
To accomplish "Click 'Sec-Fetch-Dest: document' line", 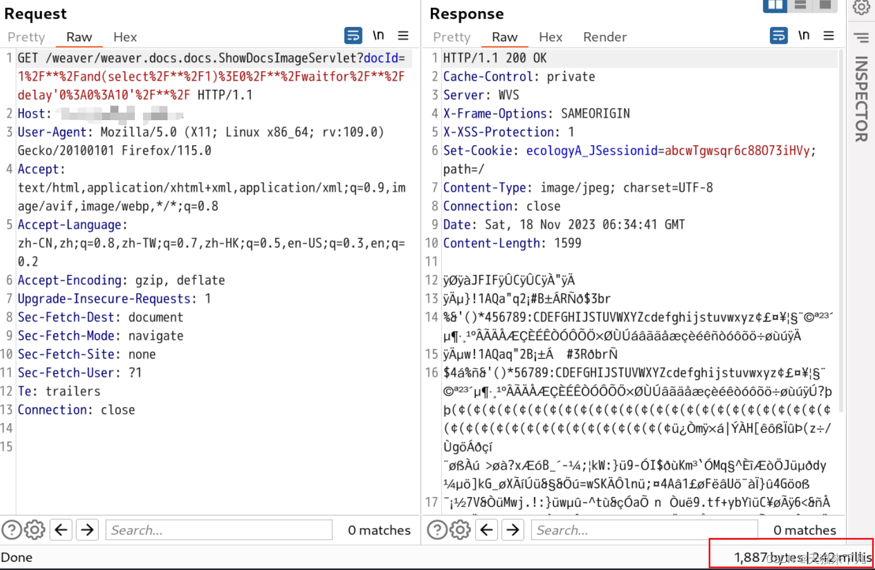I will coord(100,317).
